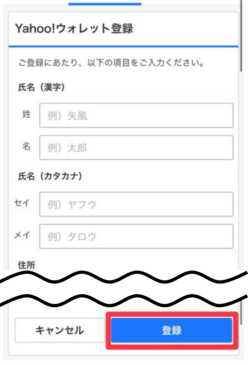Click the セイ katakana surname field

click(x=136, y=204)
